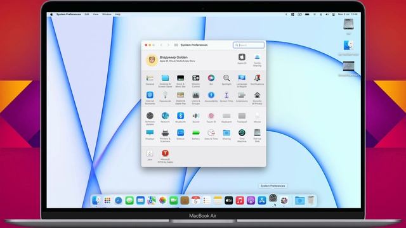
Task: Open Mouse preferences
Action: coord(257,116)
